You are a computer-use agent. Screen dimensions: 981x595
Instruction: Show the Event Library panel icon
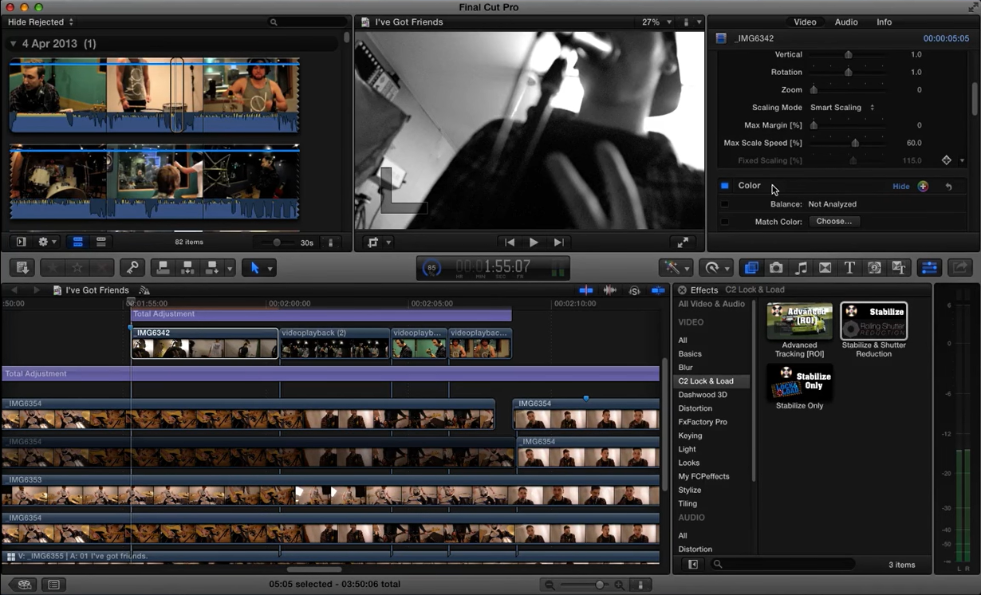click(x=22, y=242)
